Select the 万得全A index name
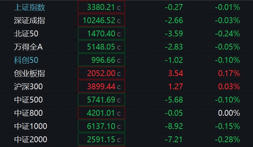The height and width of the screenshot is (147, 253). click(28, 47)
